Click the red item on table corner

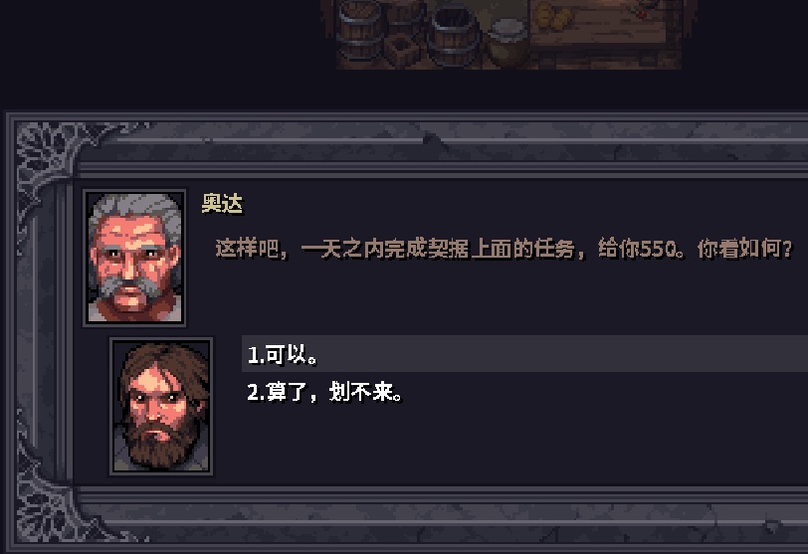click(x=641, y=12)
